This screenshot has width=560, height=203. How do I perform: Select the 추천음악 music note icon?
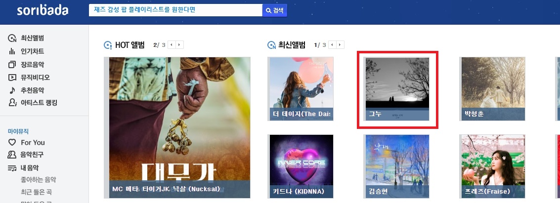[x=12, y=90]
